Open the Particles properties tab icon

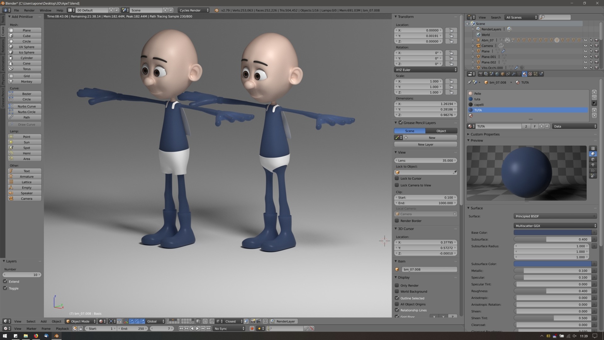535,74
